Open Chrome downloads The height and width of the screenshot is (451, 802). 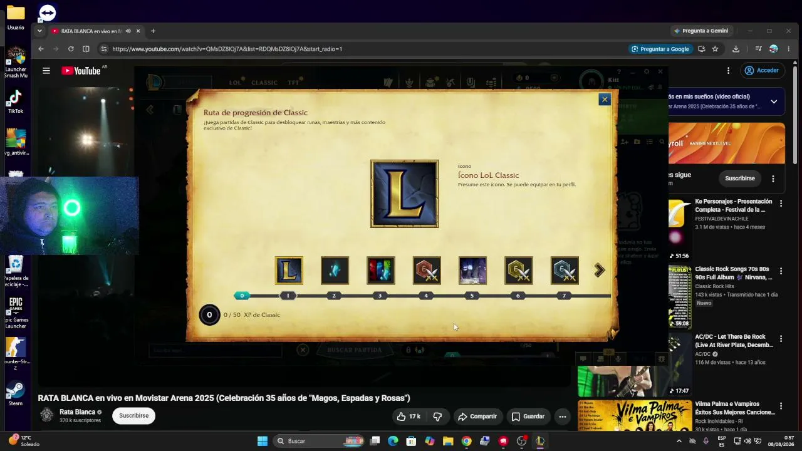point(736,49)
